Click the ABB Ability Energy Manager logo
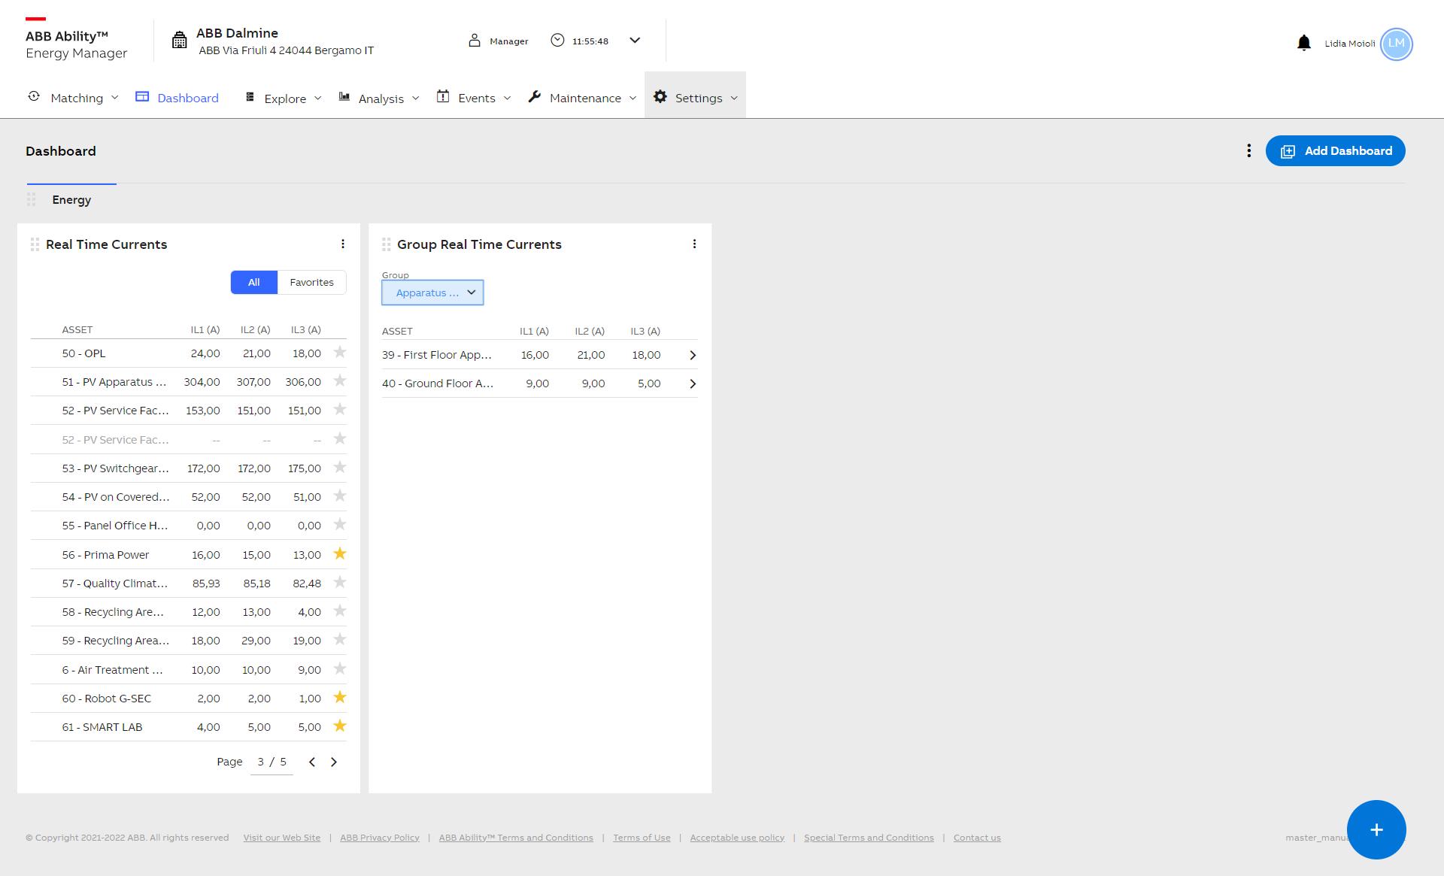 76,40
